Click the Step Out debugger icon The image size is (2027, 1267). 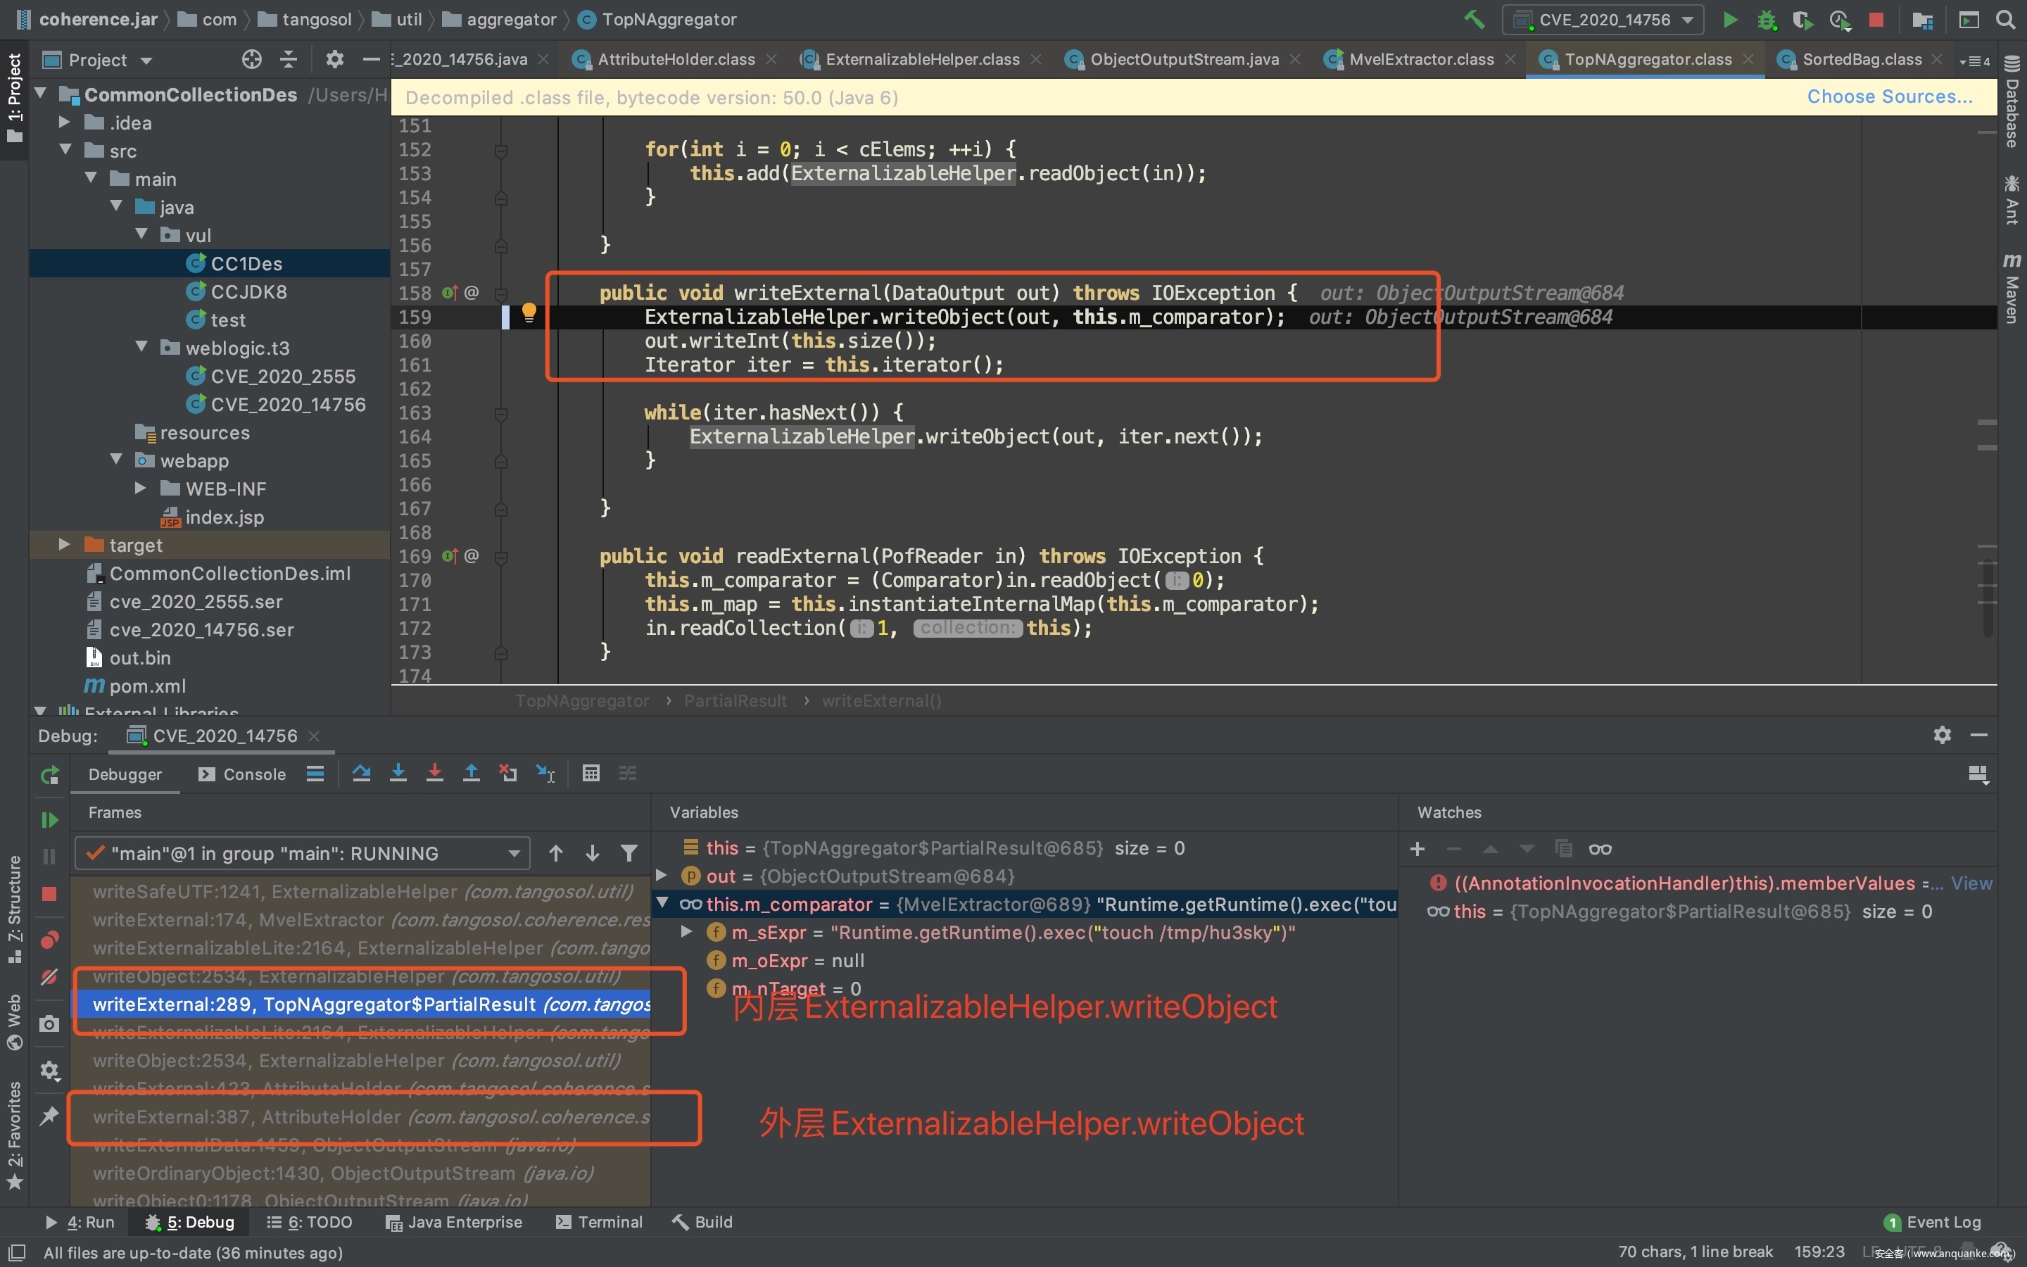click(x=472, y=774)
